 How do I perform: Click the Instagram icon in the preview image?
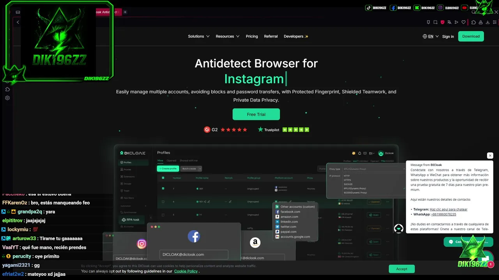coord(142,244)
